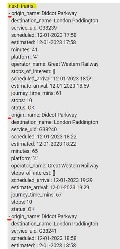
Task: Click the first underlined list dash marker
Action: point(10,14)
